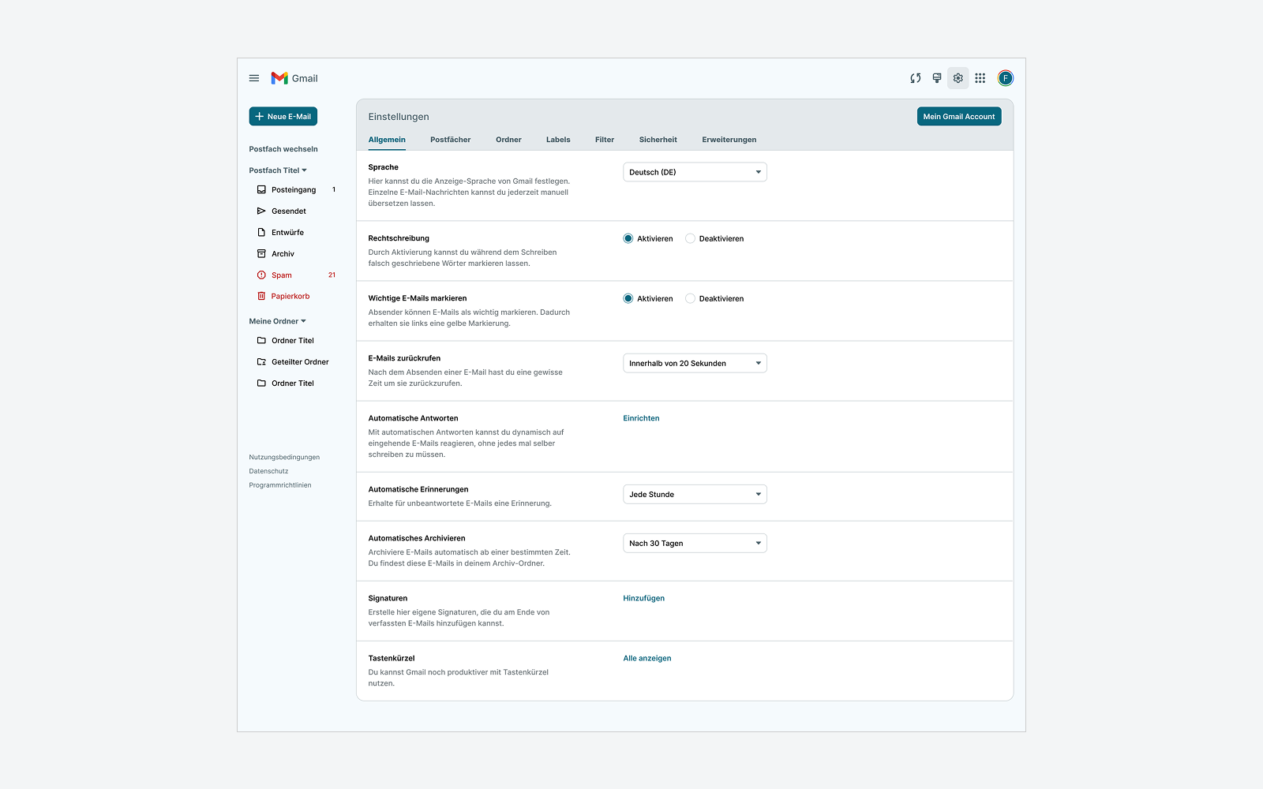Open the Deutsch (DE) language dropdown
This screenshot has width=1263, height=789.
695,172
